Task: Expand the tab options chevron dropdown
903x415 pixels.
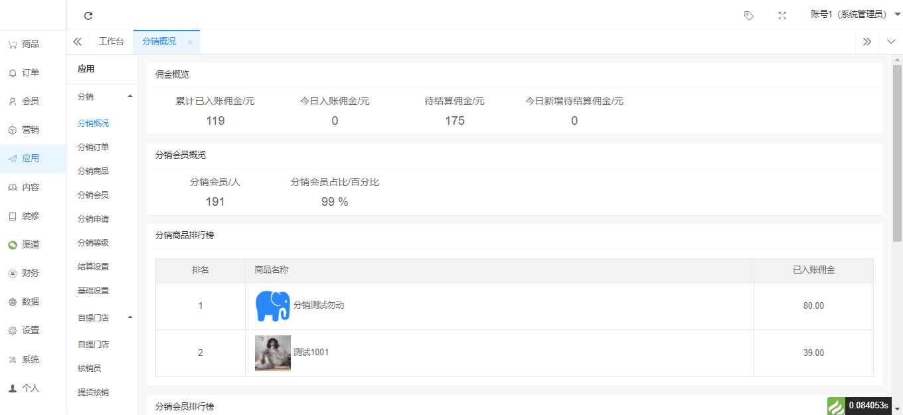Action: click(x=891, y=42)
